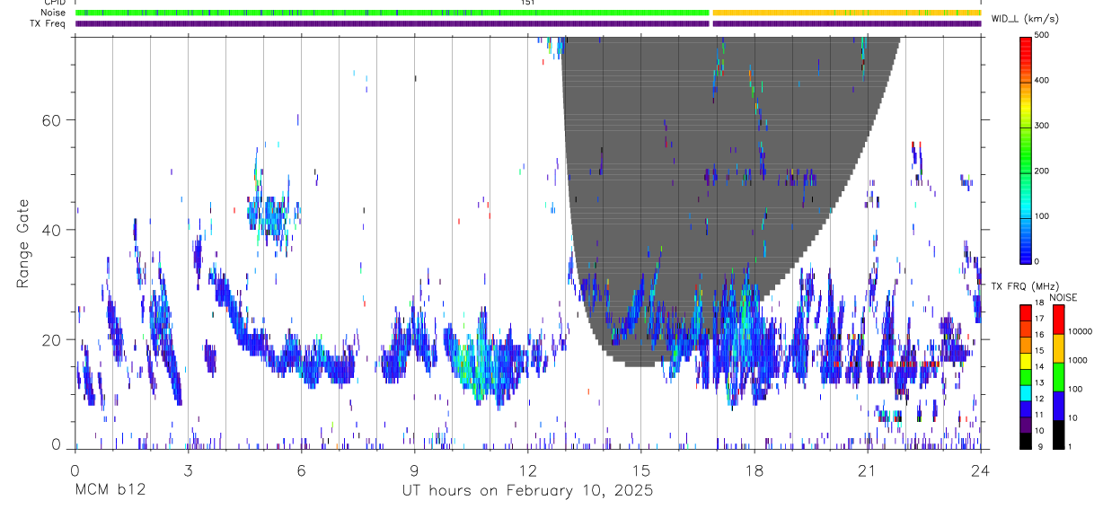This screenshot has width=1103, height=509.
Task: Select the 'MCM b12' radar label
Action: tap(110, 491)
